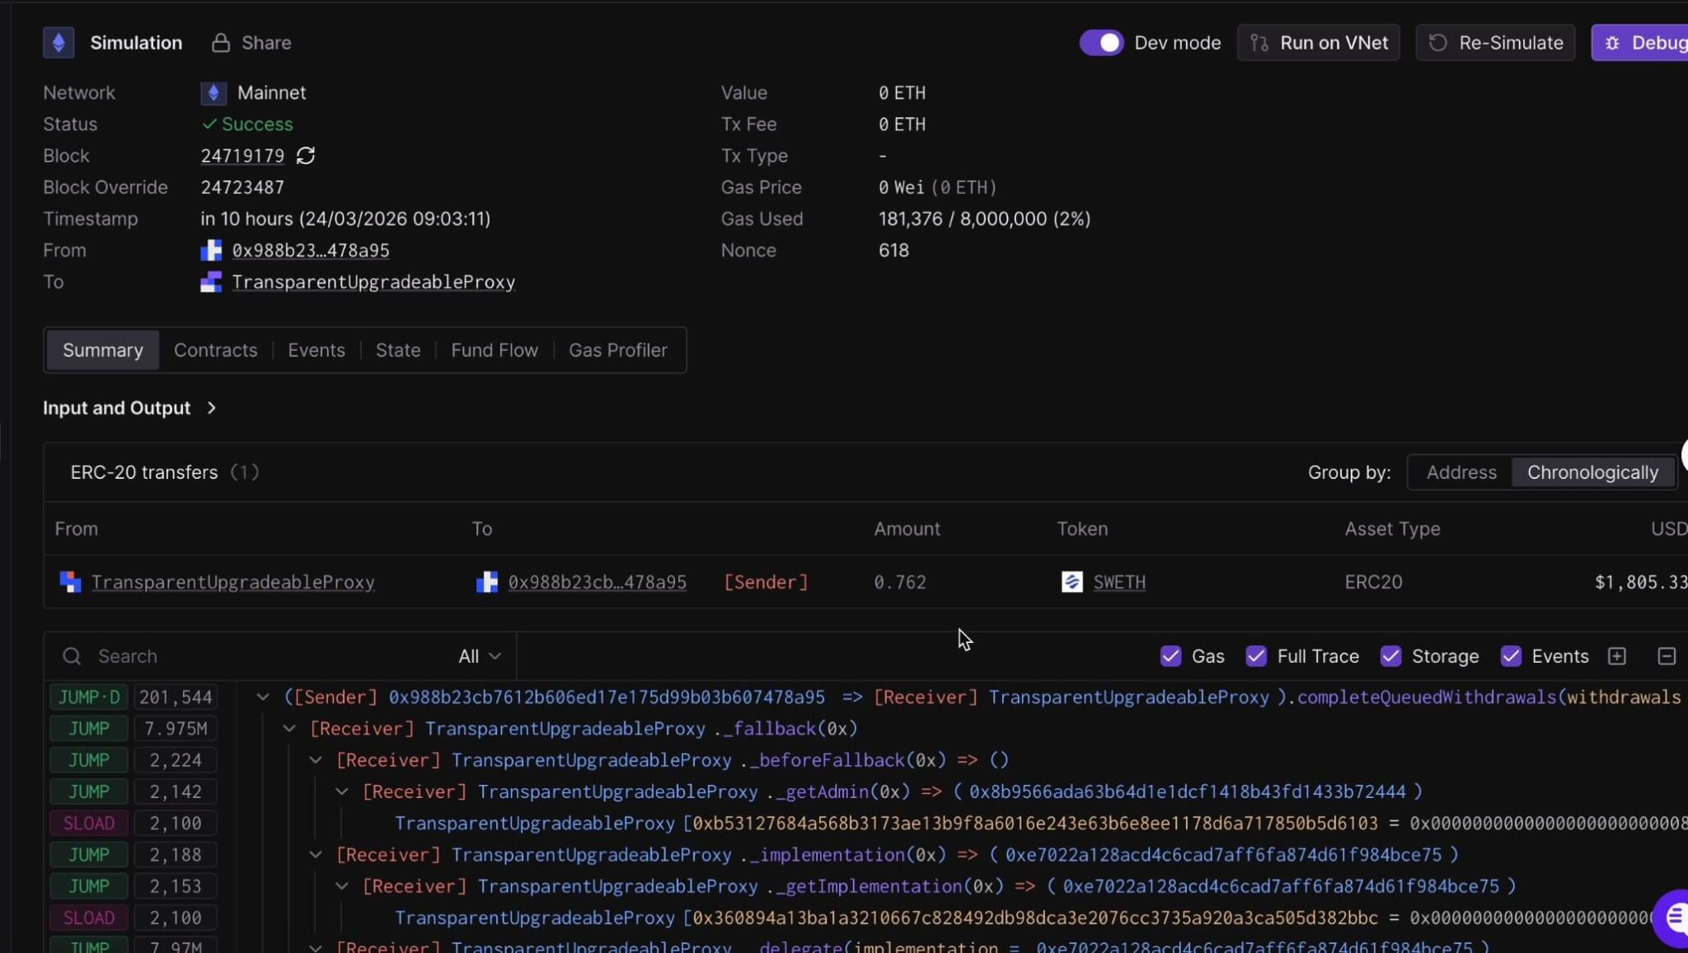The width and height of the screenshot is (1688, 953).
Task: Click the Re-Simulate button
Action: pyautogui.click(x=1495, y=43)
